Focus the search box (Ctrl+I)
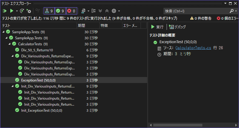The image size is (239, 128). pyautogui.click(x=197, y=11)
